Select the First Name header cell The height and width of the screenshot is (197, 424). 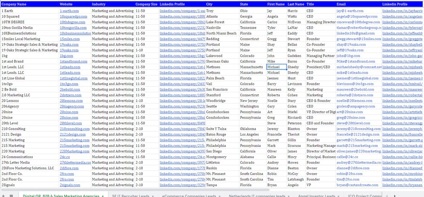coord(277,4)
